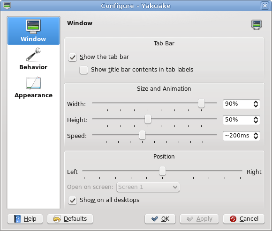The image size is (272, 231).
Task: Restore settings with Defaults button
Action: tap(70, 219)
